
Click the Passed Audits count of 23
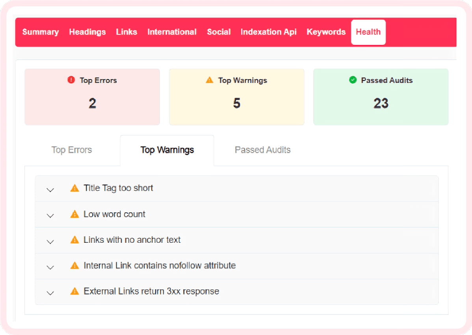(x=381, y=103)
